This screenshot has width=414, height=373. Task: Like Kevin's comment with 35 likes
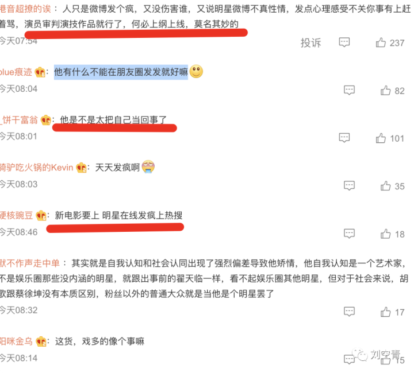pyautogui.click(x=385, y=186)
